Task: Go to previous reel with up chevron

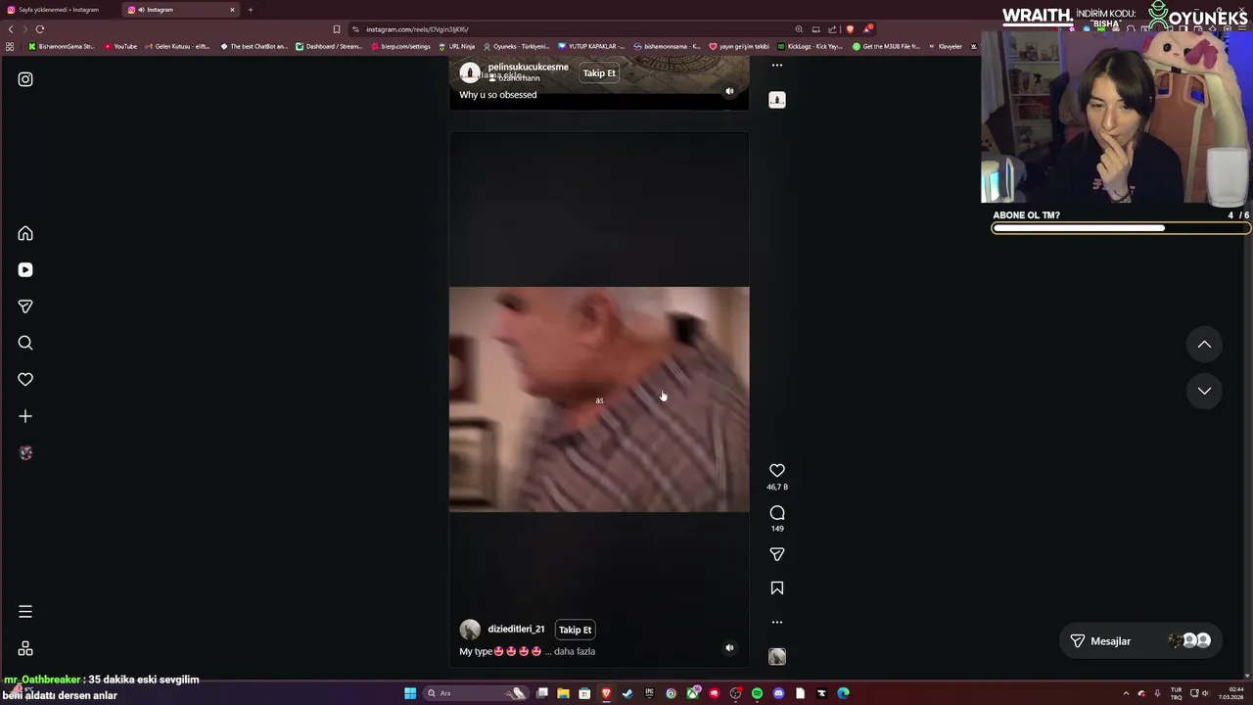Action: [1204, 345]
